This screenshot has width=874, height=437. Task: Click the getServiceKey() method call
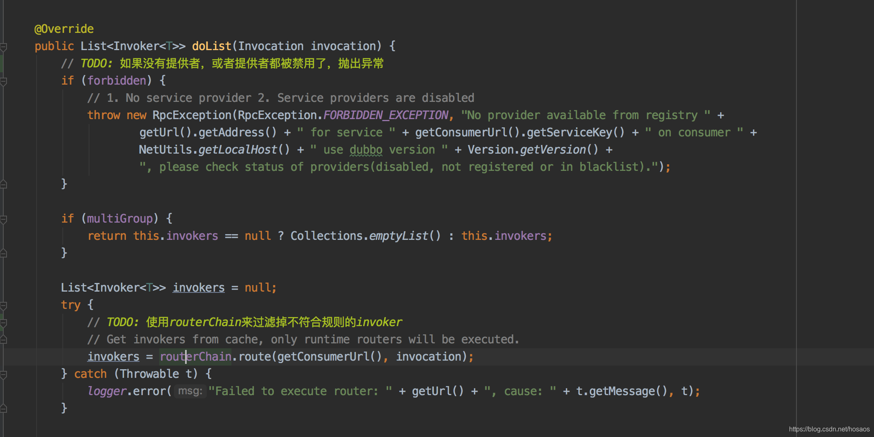point(576,132)
